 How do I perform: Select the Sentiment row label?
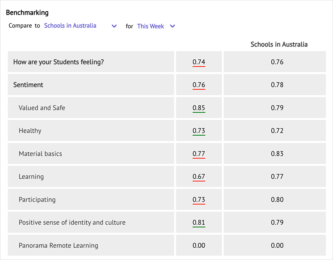[x=28, y=85]
